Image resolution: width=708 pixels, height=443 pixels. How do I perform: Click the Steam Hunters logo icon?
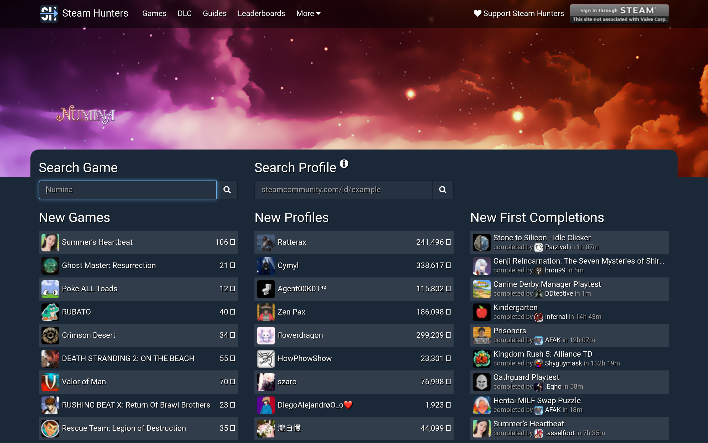point(49,14)
